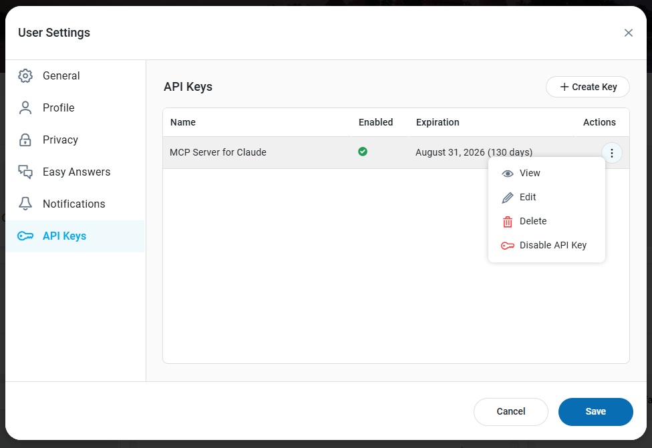
Task: Click the Actions column header
Action: 599,122
